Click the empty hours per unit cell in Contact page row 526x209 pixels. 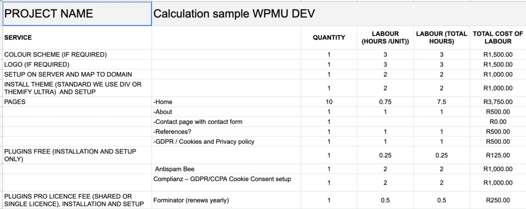(385, 121)
